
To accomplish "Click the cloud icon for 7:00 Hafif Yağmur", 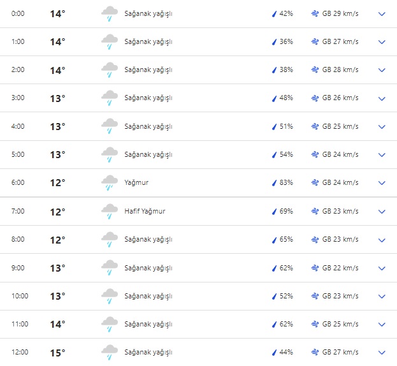I will tap(110, 212).
